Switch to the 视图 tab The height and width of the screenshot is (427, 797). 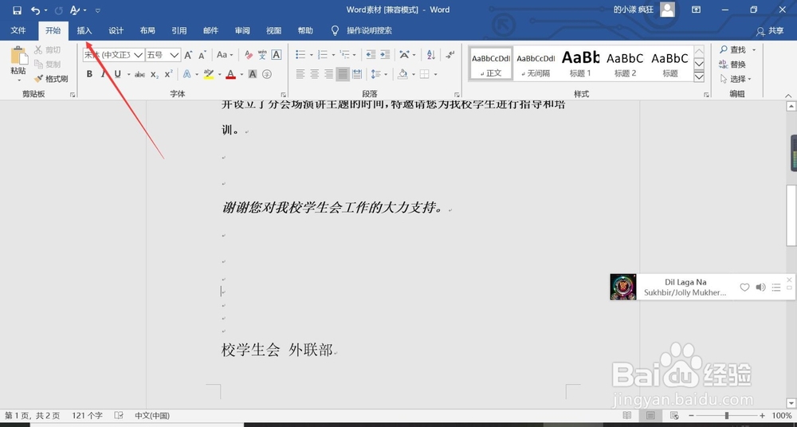tap(273, 30)
